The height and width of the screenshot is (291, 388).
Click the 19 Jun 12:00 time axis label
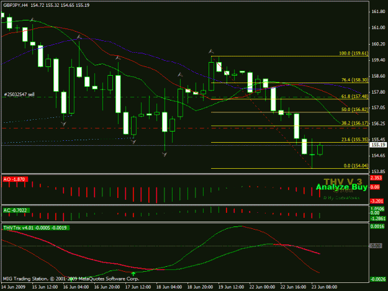[x=231, y=287]
